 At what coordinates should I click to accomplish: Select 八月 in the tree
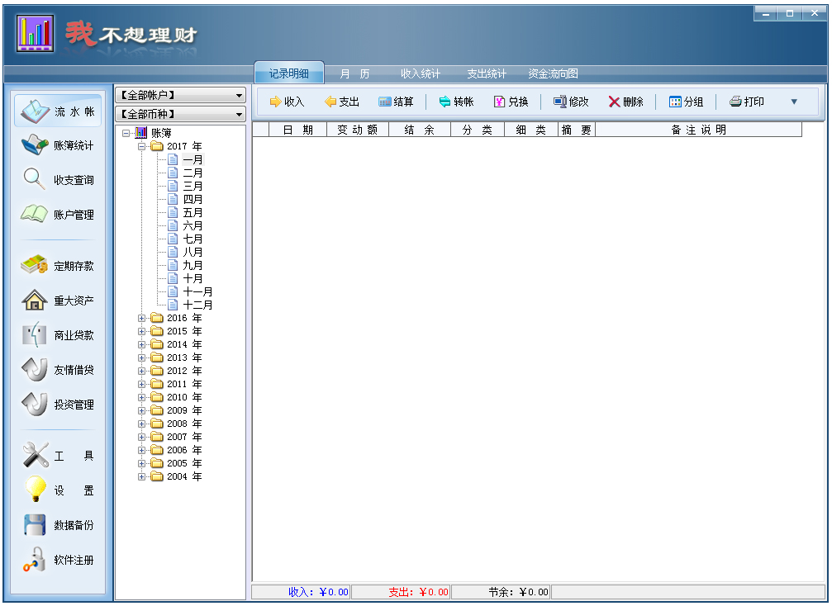click(193, 253)
